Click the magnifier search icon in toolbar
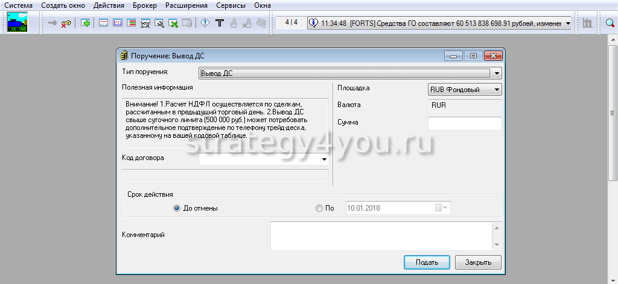The image size is (618, 284). click(x=610, y=23)
